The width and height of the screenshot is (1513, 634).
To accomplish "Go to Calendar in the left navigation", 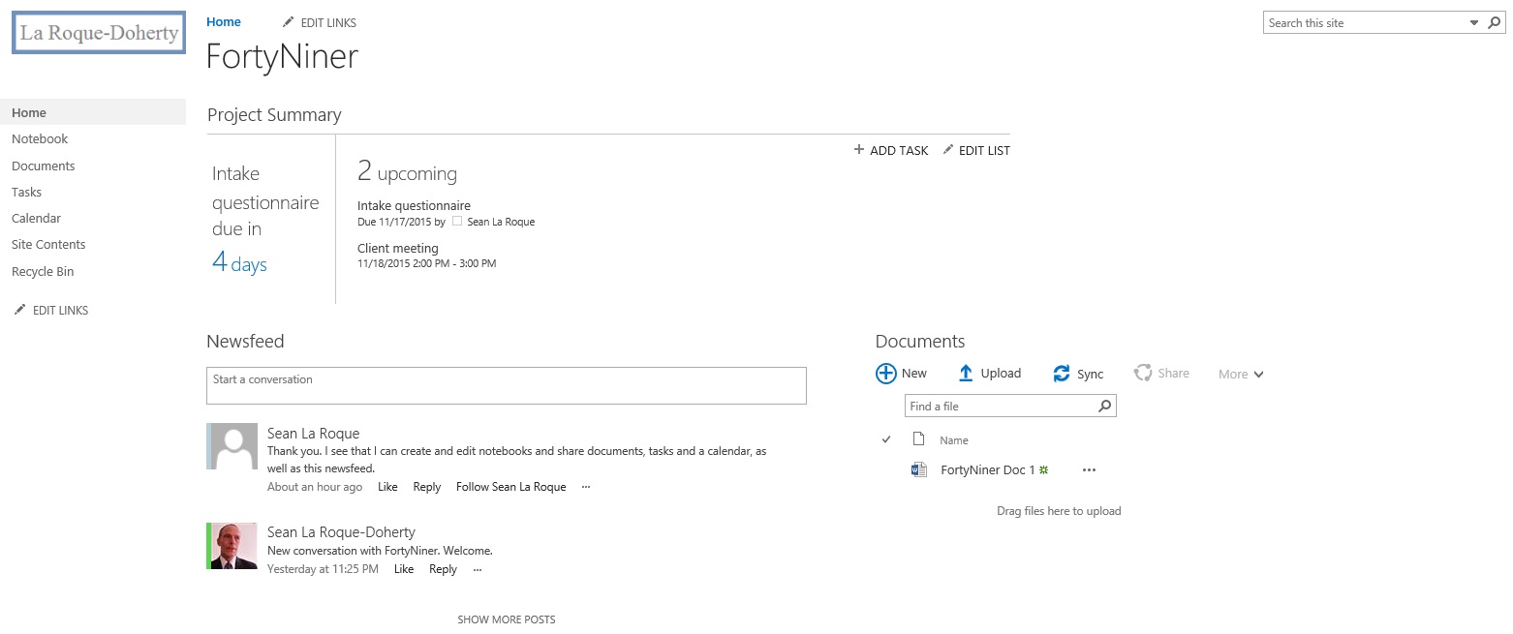I will click(36, 219).
